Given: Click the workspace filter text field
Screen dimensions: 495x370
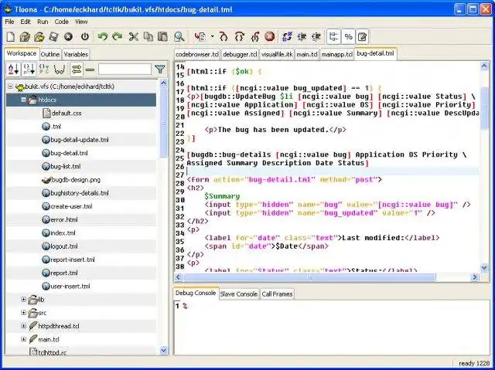Looking at the screenshot, I should click(124, 70).
